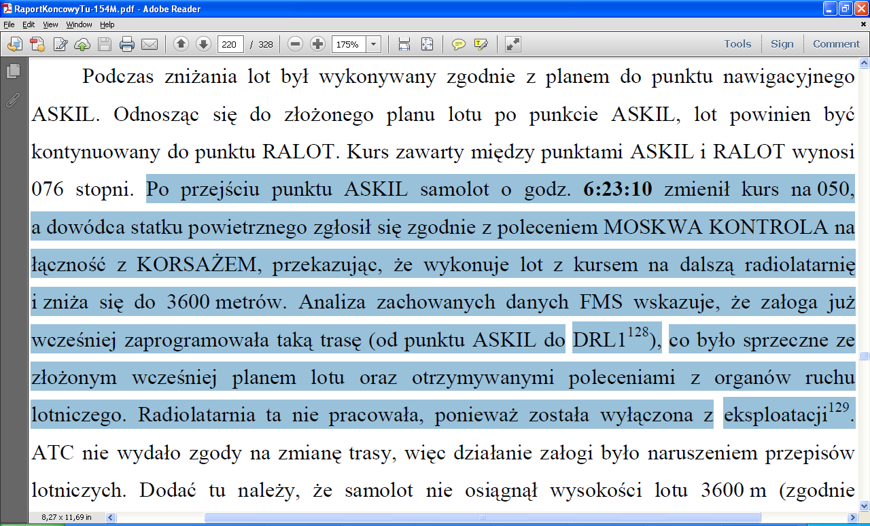The width and height of the screenshot is (870, 526).
Task: Click the edit/sign document icon
Action: coord(60,44)
